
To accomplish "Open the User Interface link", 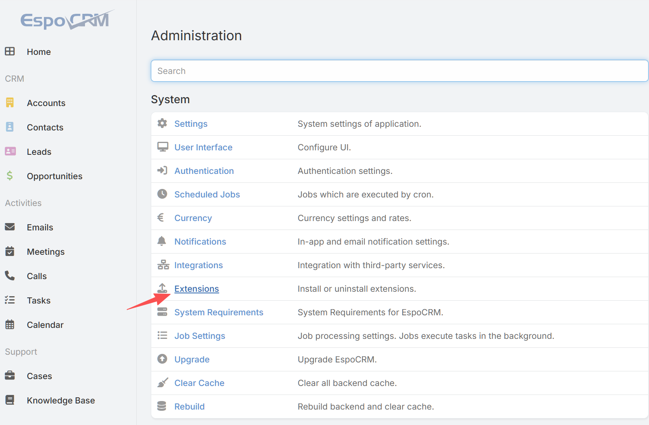I will [203, 147].
